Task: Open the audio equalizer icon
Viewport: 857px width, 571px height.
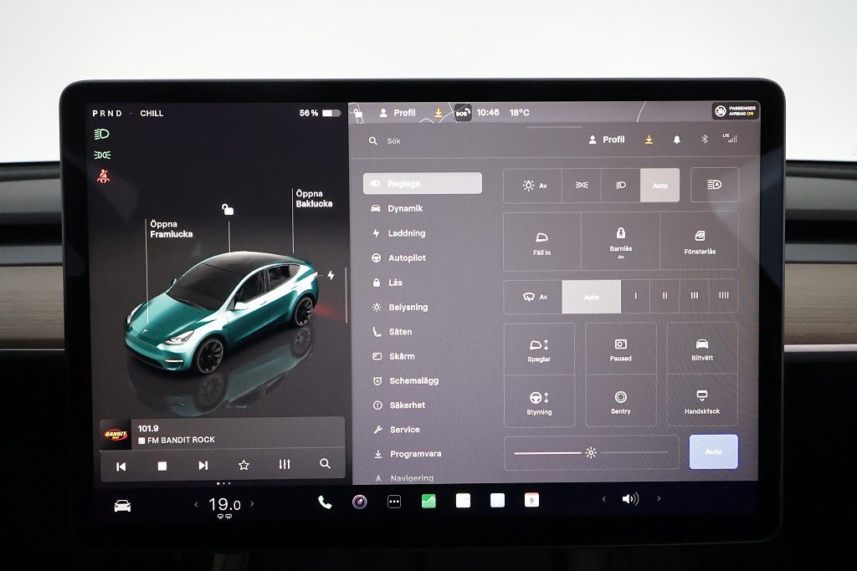Action: click(x=285, y=465)
